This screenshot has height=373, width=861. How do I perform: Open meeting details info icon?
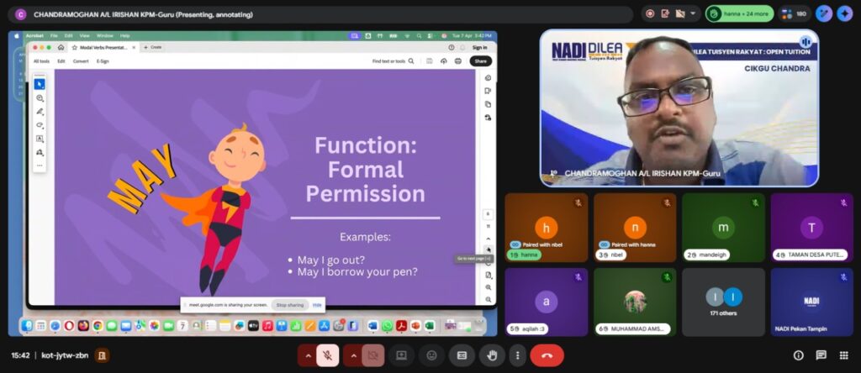799,355
